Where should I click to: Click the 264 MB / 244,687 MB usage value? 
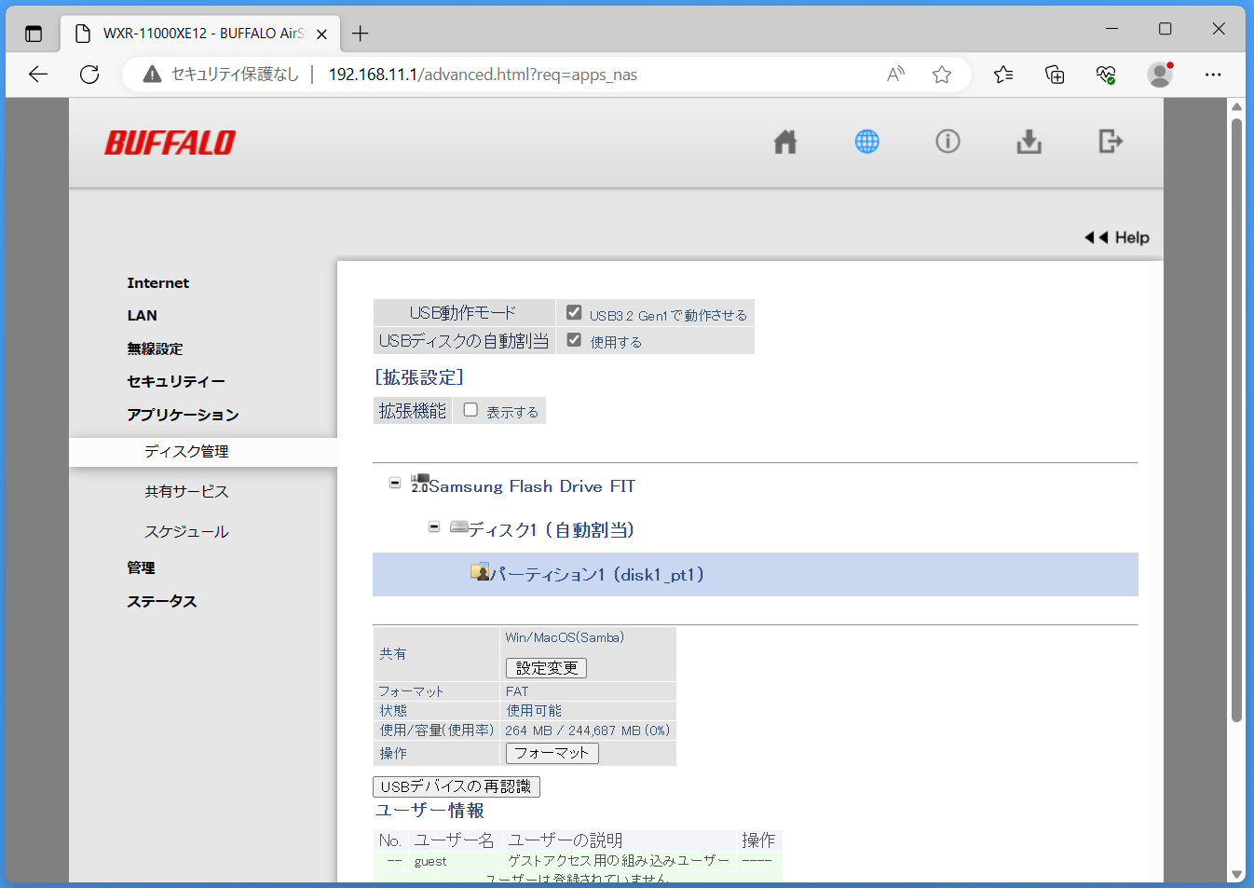click(x=587, y=731)
